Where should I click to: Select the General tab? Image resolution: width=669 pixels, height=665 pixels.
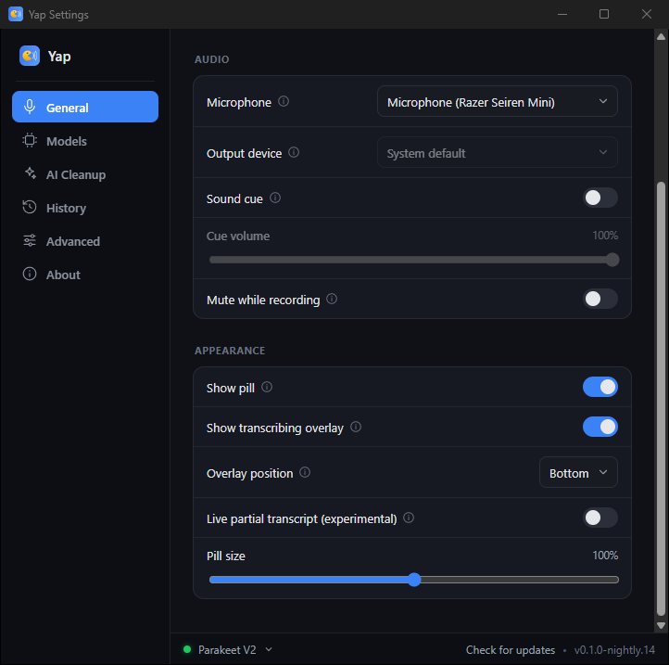click(x=85, y=107)
